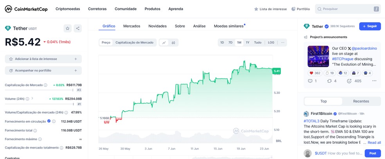Open the announcement video thumbnail

318,56
